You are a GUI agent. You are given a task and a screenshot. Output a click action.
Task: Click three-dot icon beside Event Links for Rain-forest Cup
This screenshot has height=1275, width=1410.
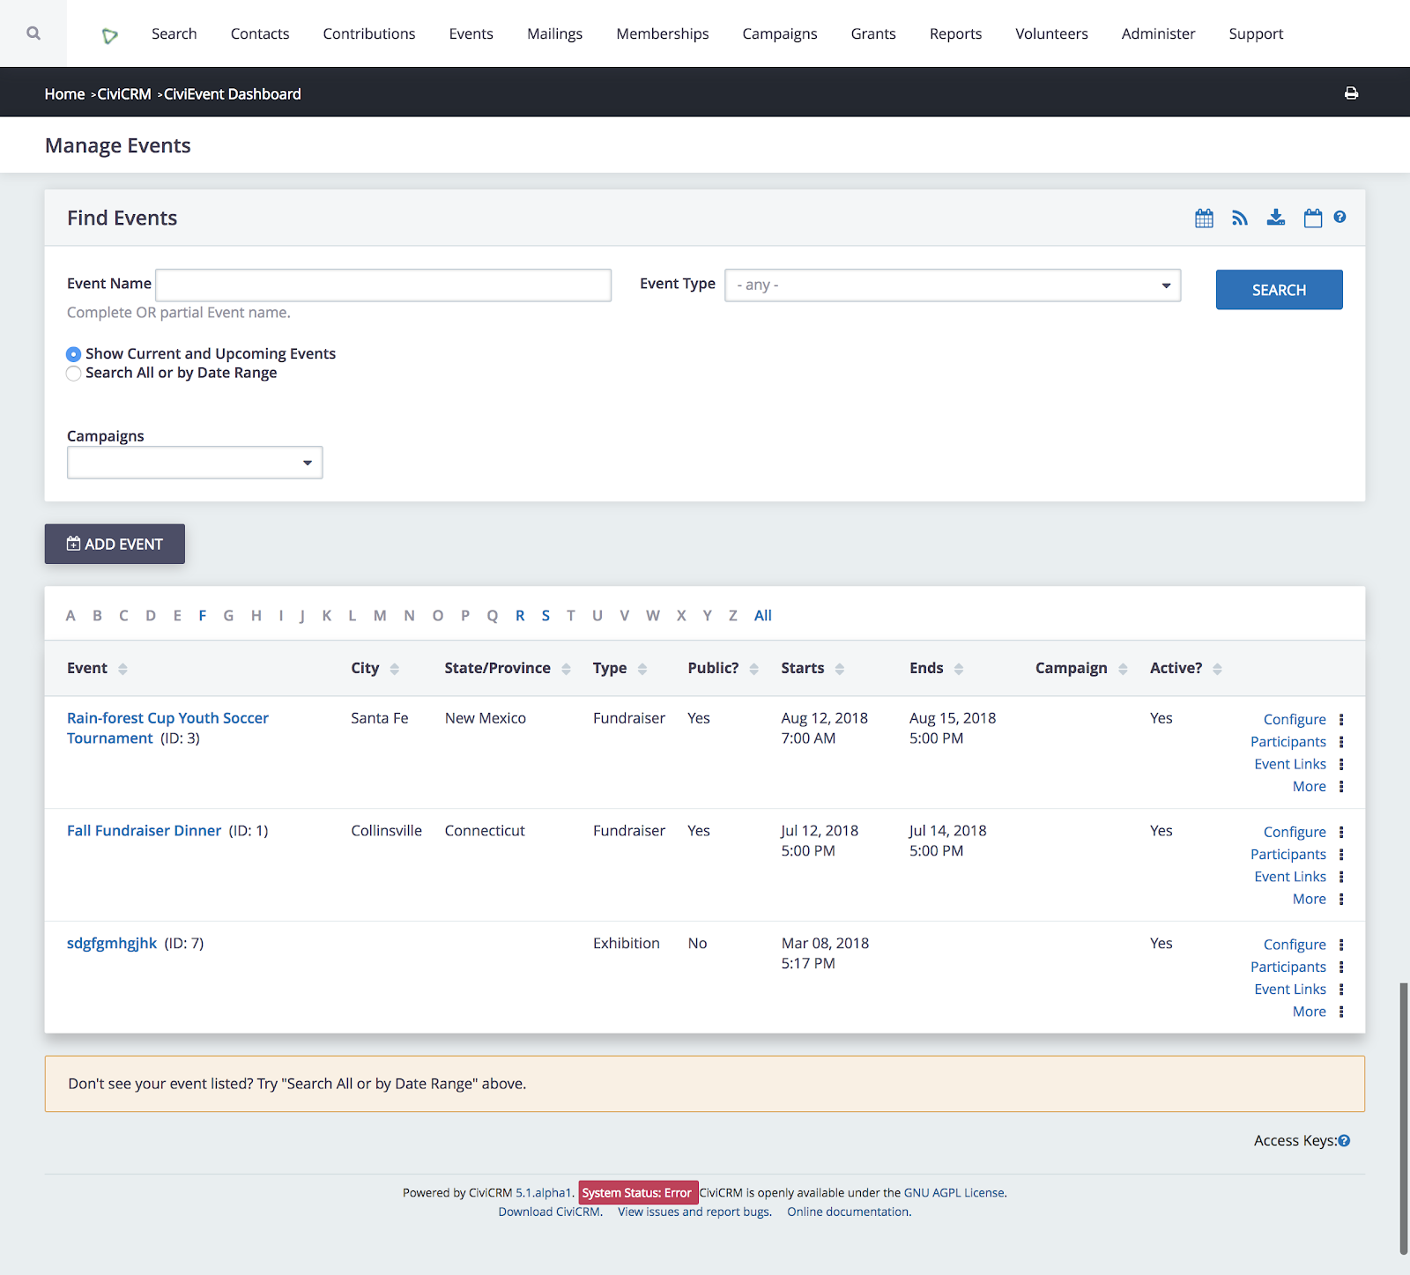pyautogui.click(x=1341, y=764)
